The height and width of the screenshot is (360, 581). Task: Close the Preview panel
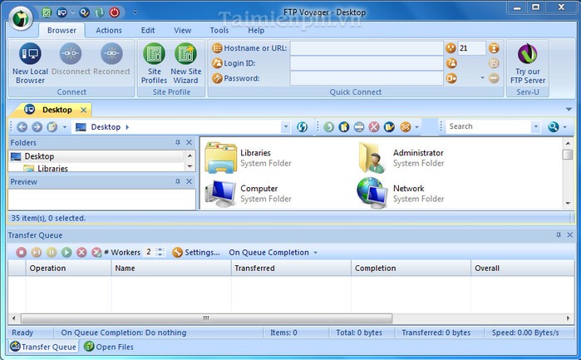click(189, 181)
